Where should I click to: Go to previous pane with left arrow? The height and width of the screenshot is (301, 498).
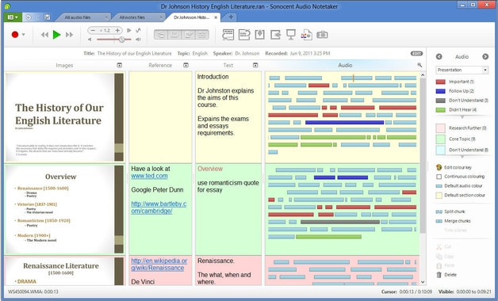pos(439,56)
